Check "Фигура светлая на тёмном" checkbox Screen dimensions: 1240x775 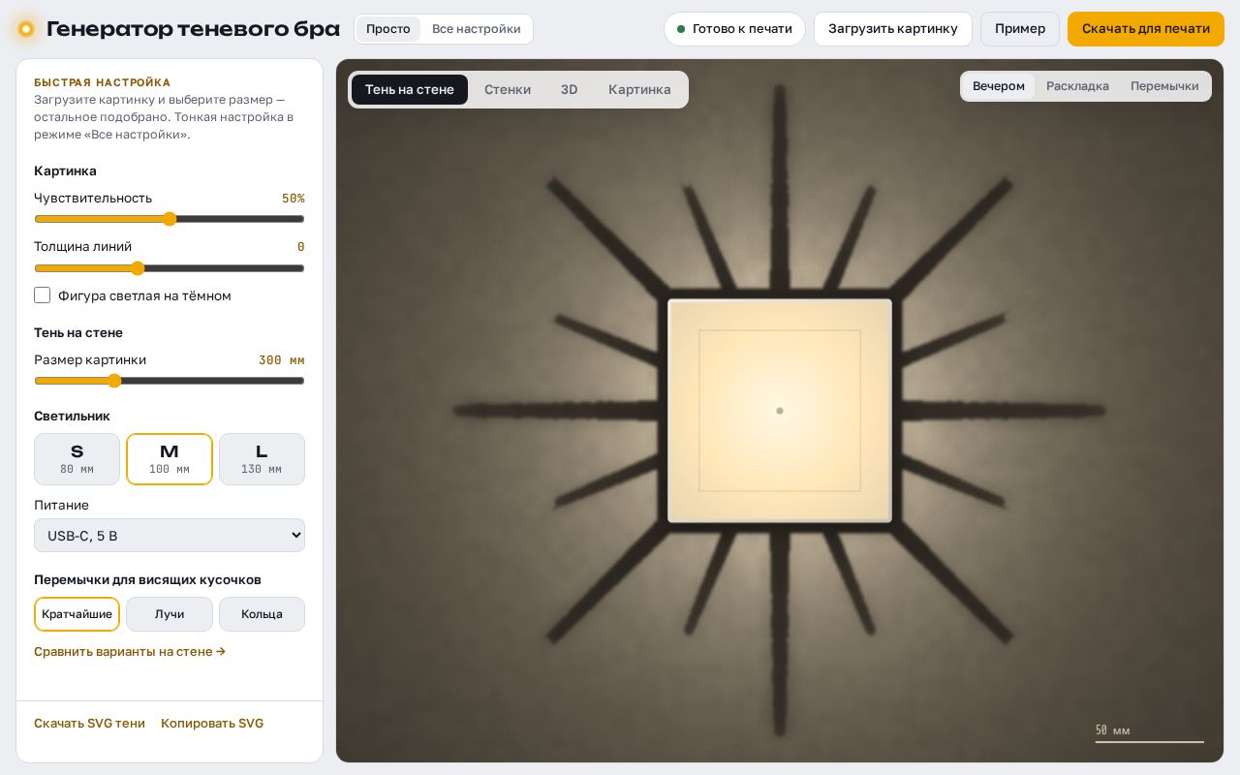click(43, 295)
